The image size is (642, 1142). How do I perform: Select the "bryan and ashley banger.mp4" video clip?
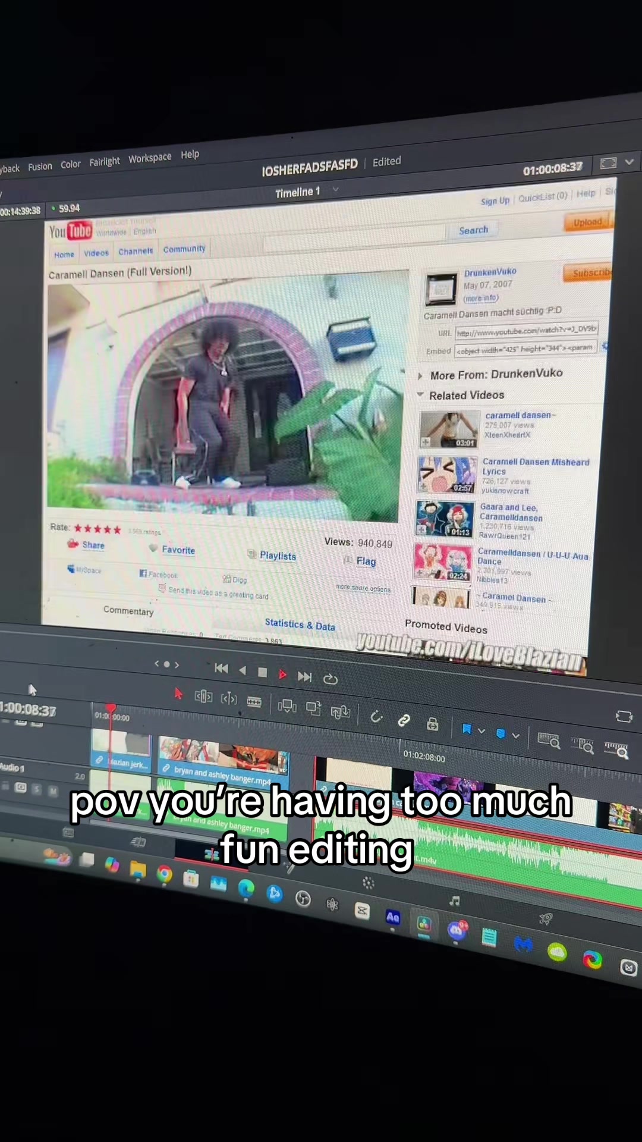point(224,763)
